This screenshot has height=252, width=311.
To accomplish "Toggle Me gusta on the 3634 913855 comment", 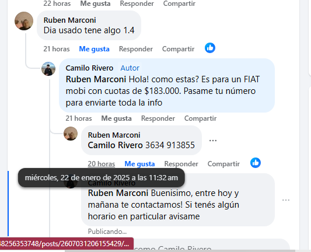I will click(139, 164).
